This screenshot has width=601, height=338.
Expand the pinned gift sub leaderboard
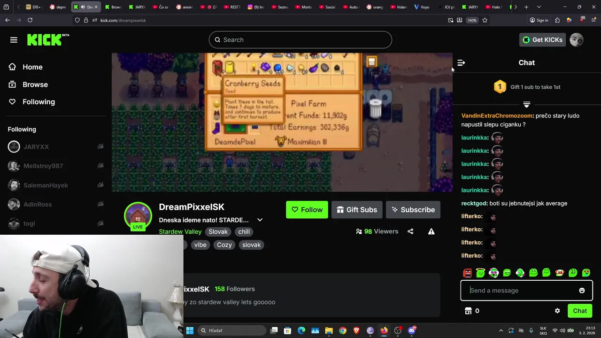[x=526, y=104]
